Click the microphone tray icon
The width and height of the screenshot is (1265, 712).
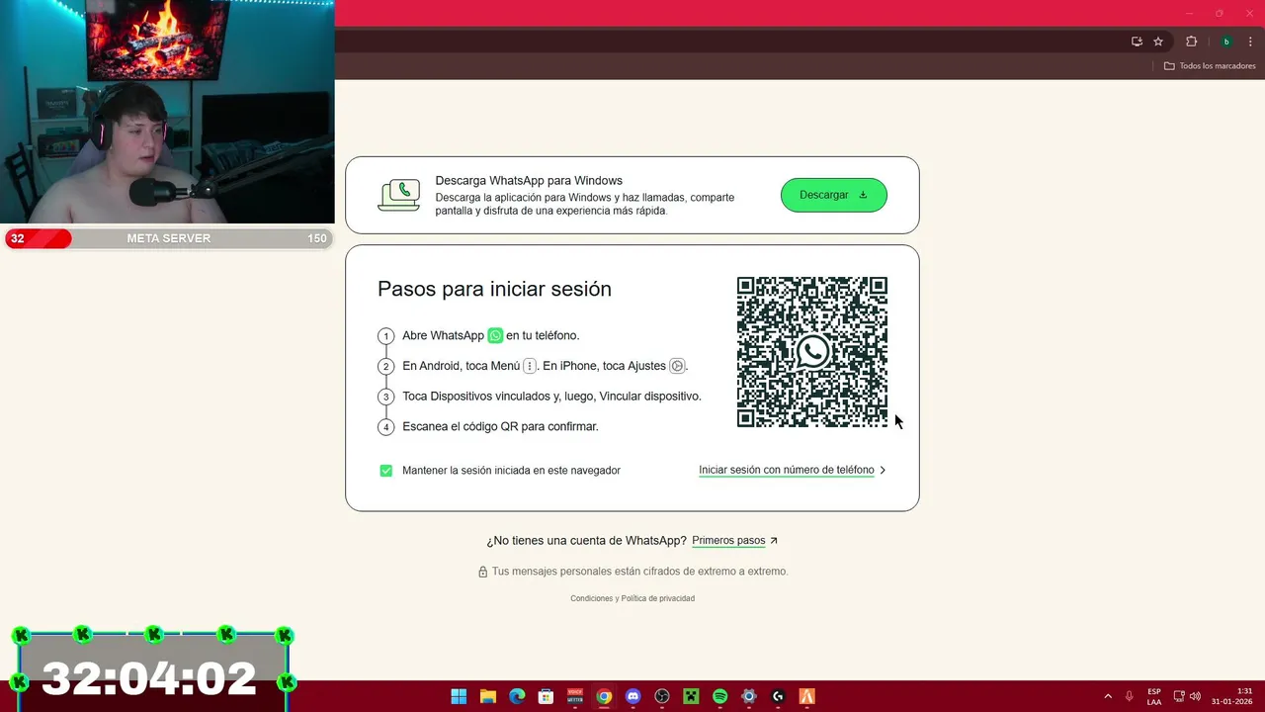pos(1130,696)
